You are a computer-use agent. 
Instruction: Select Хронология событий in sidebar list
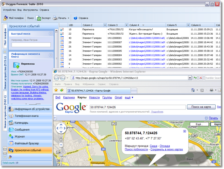click(30, 150)
